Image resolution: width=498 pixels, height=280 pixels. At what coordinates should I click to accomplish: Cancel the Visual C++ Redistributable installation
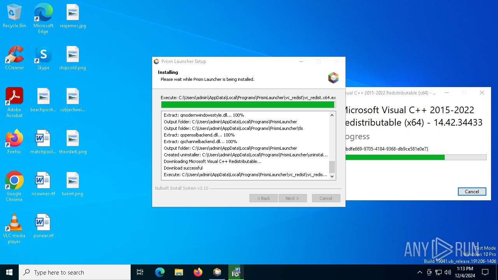472,191
